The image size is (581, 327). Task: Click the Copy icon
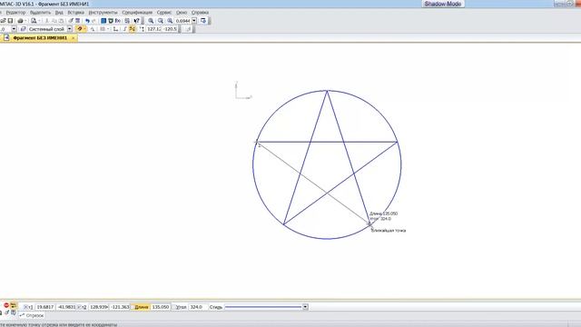click(54, 21)
